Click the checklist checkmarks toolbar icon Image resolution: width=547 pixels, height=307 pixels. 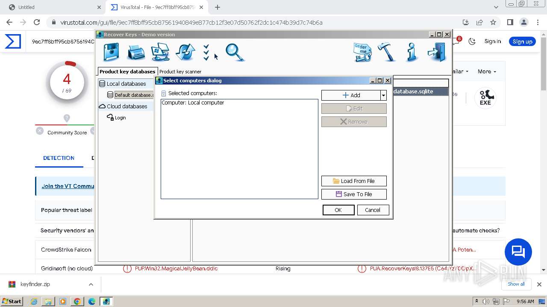(206, 52)
